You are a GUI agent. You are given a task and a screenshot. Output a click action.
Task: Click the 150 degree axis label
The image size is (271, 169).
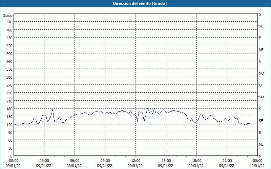point(9,117)
